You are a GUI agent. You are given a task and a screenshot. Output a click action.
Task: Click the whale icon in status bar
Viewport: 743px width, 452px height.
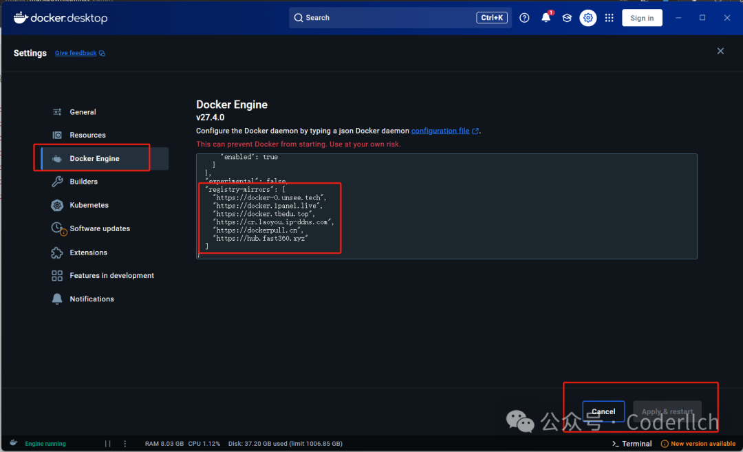[13, 443]
